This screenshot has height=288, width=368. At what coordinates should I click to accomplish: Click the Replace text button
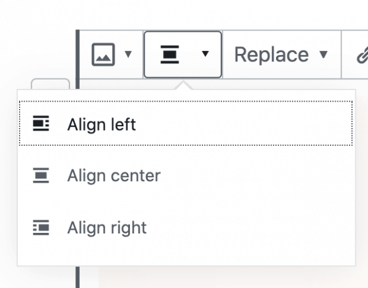click(272, 55)
